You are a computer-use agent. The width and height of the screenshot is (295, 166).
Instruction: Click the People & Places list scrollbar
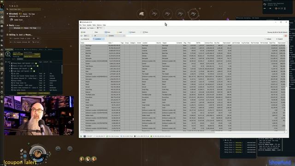click(x=62, y=69)
